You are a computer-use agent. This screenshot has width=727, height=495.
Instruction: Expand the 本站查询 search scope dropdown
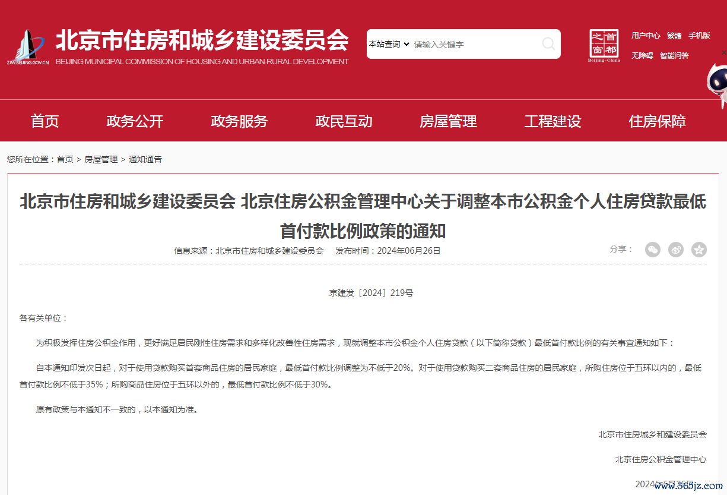tap(389, 44)
